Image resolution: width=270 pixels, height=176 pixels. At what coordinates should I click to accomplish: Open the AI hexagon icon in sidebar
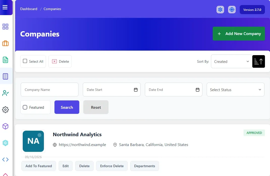5,143
